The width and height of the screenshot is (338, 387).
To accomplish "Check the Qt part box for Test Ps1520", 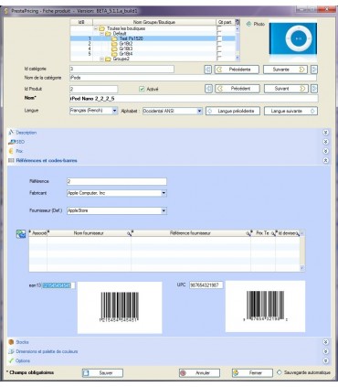I will click(x=219, y=38).
